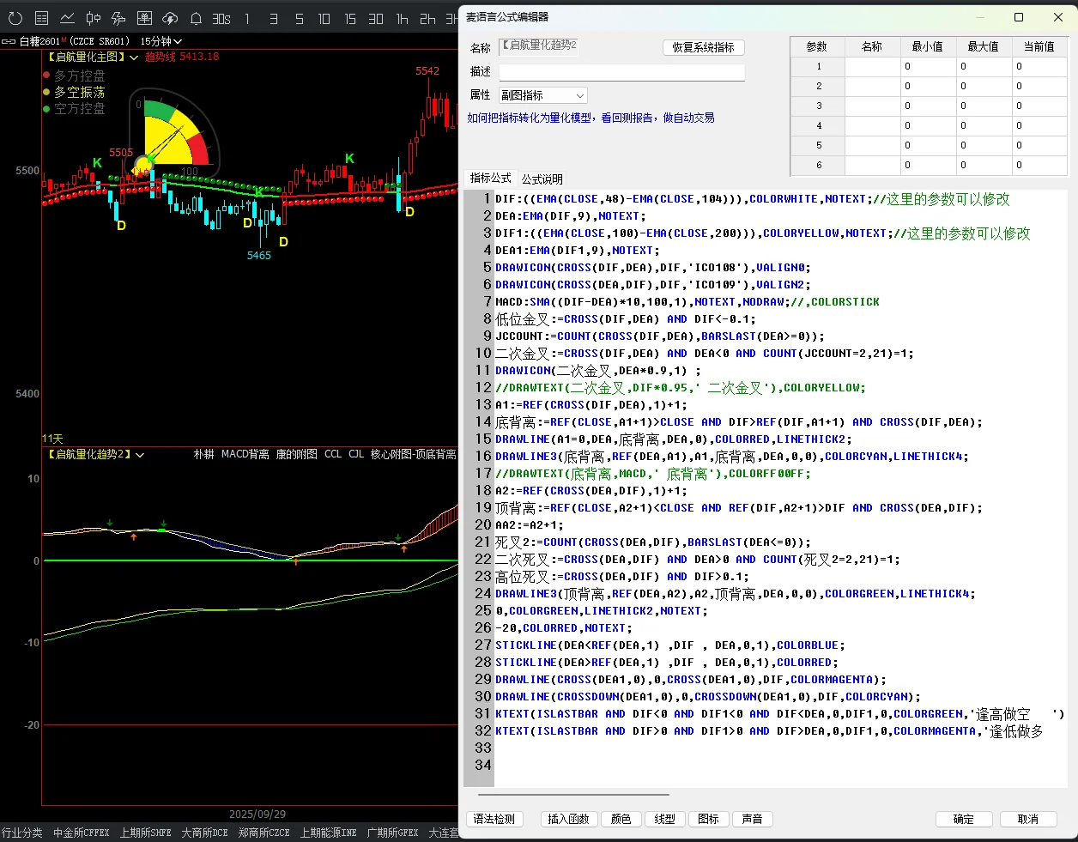Click parameter row 1 最小值 cell

tap(928, 66)
